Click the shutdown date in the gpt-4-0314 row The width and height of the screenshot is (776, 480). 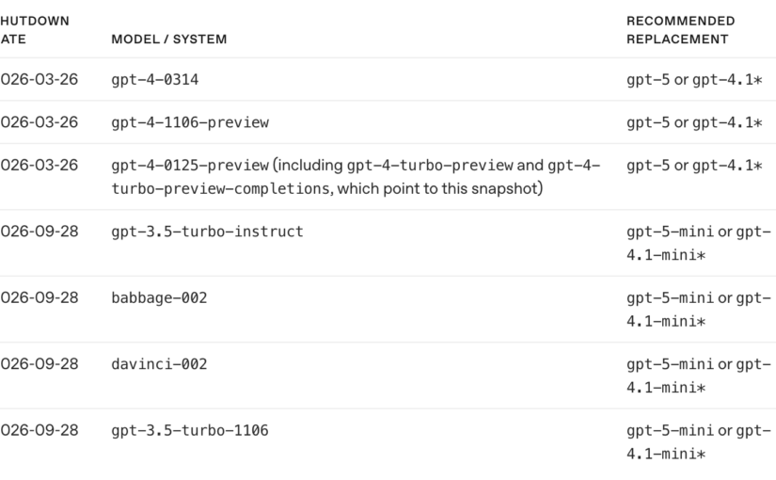point(40,80)
